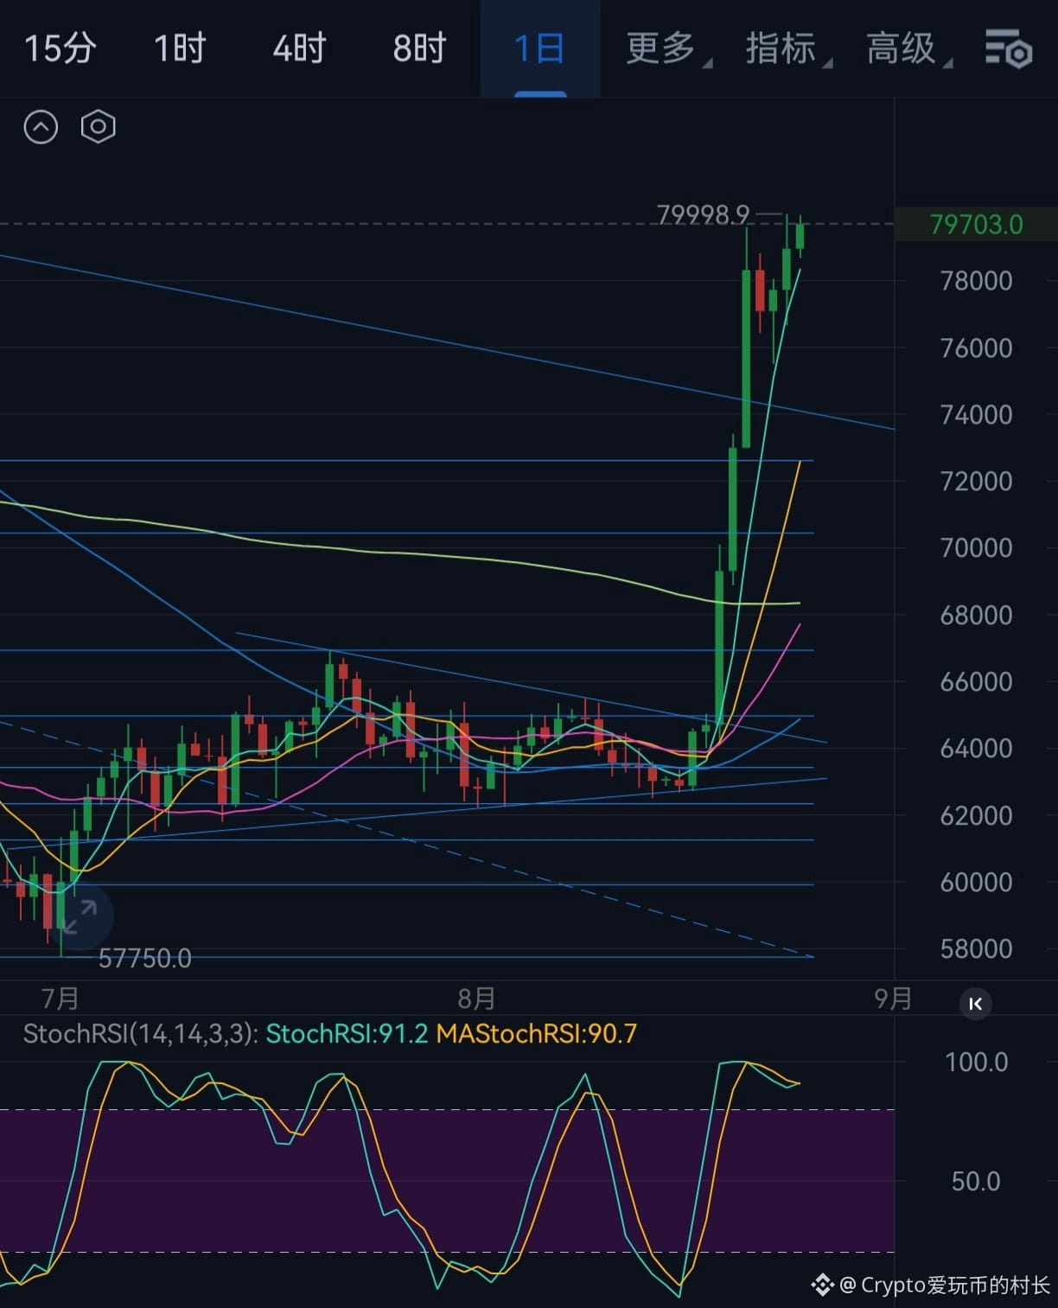Tap the fullscreen expand arrows icon
The width and height of the screenshot is (1058, 1308).
pyautogui.click(x=80, y=916)
